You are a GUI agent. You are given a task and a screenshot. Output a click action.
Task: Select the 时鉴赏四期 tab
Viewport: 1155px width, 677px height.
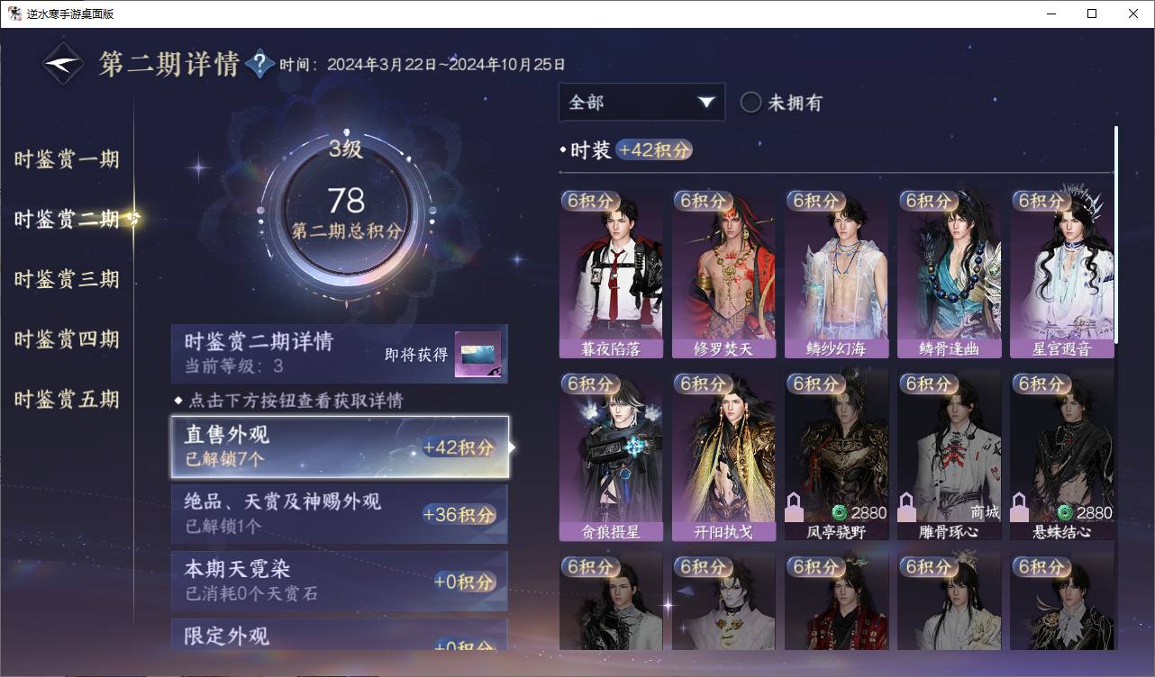[x=67, y=339]
